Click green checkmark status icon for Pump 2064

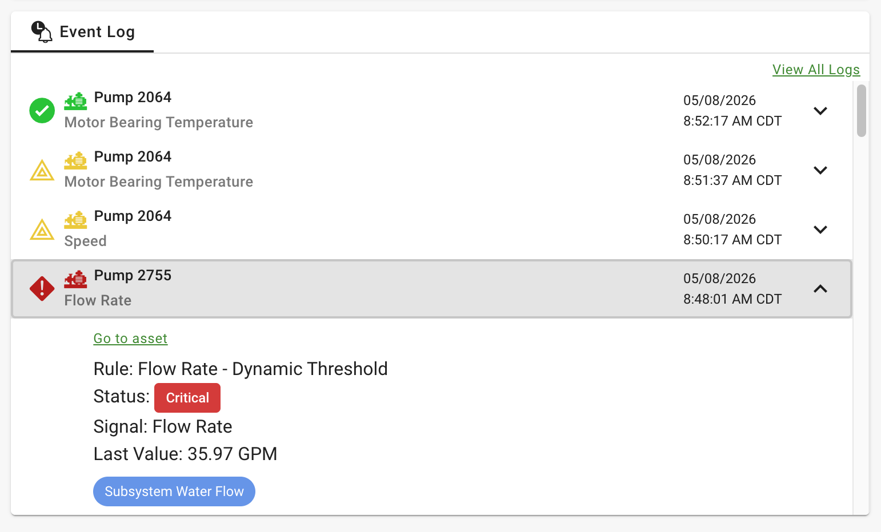coord(42,110)
